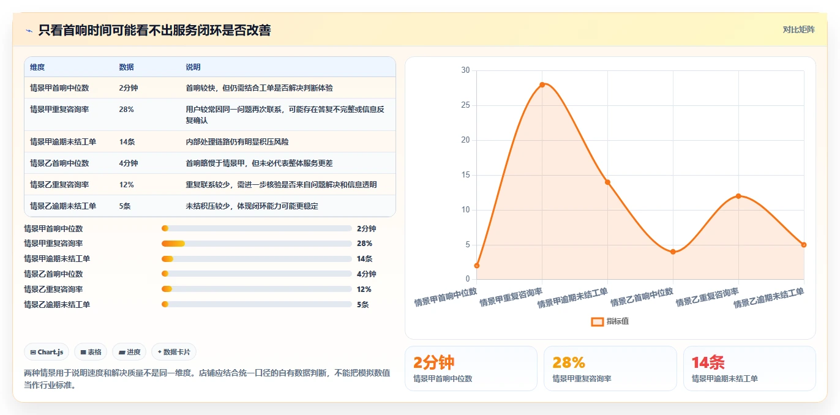
Task: Click the 说明 table column header
Action: click(x=193, y=67)
